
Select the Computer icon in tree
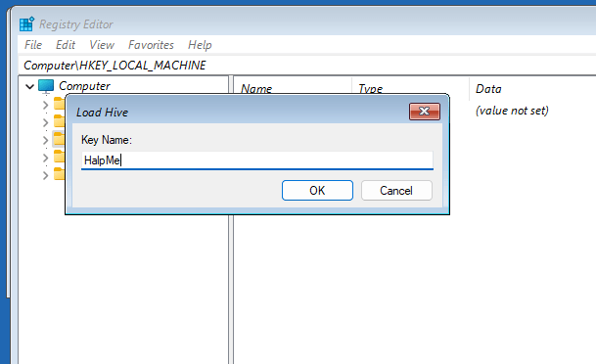pyautogui.click(x=46, y=86)
